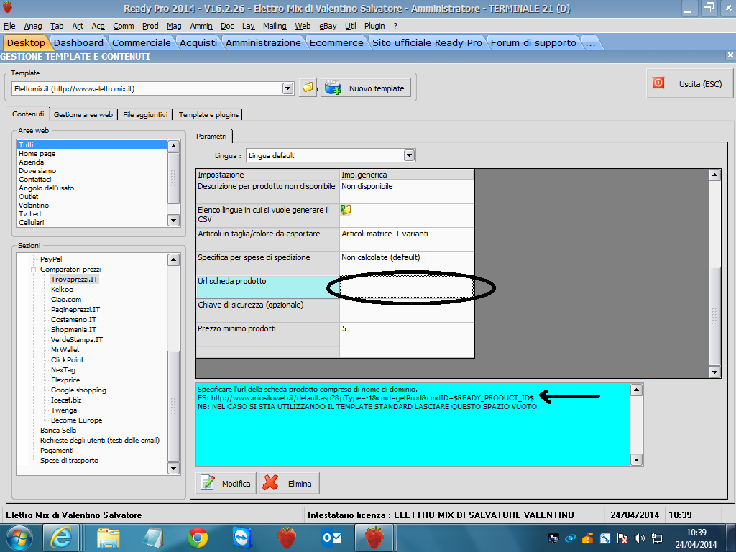Screen dimensions: 736x552
Task: Click the Url scheda prodotto value field
Action: (407, 287)
